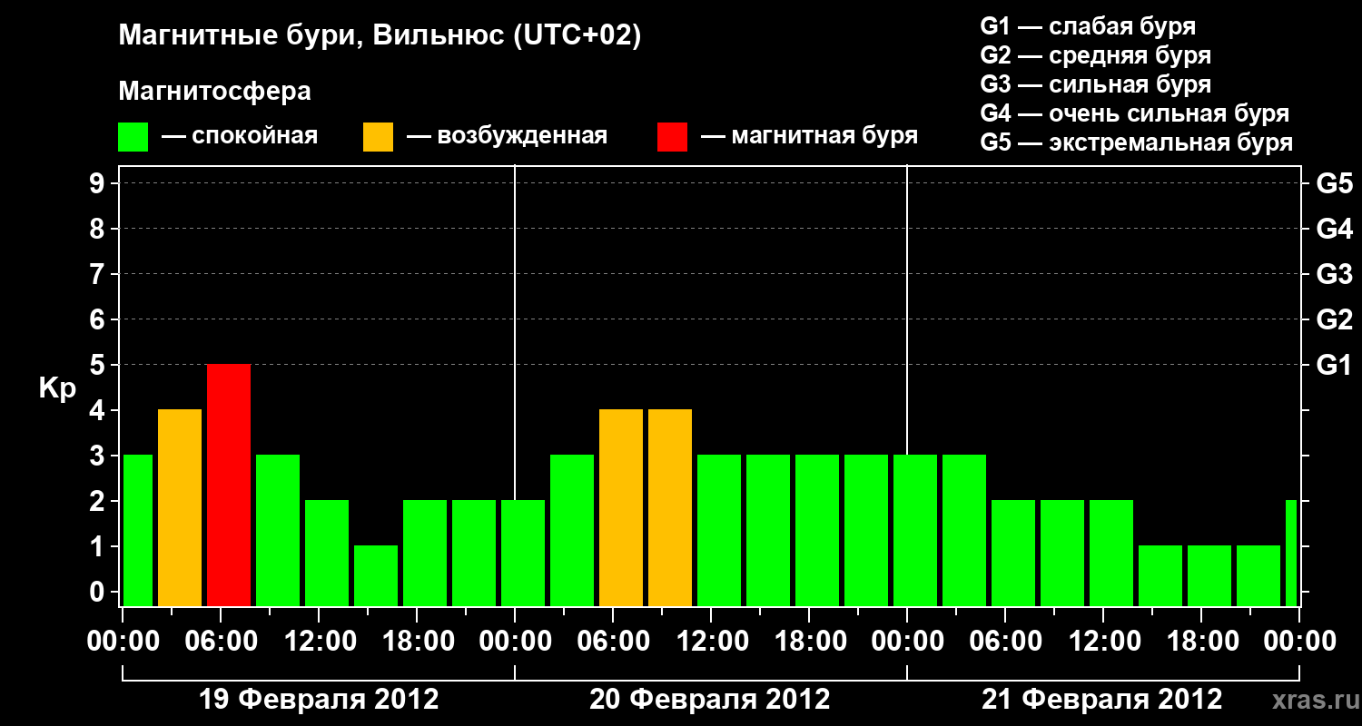Screen dimensions: 1362x726
Task: Click the 'G4 — очень сильная буря' legend line
Action: (1134, 113)
